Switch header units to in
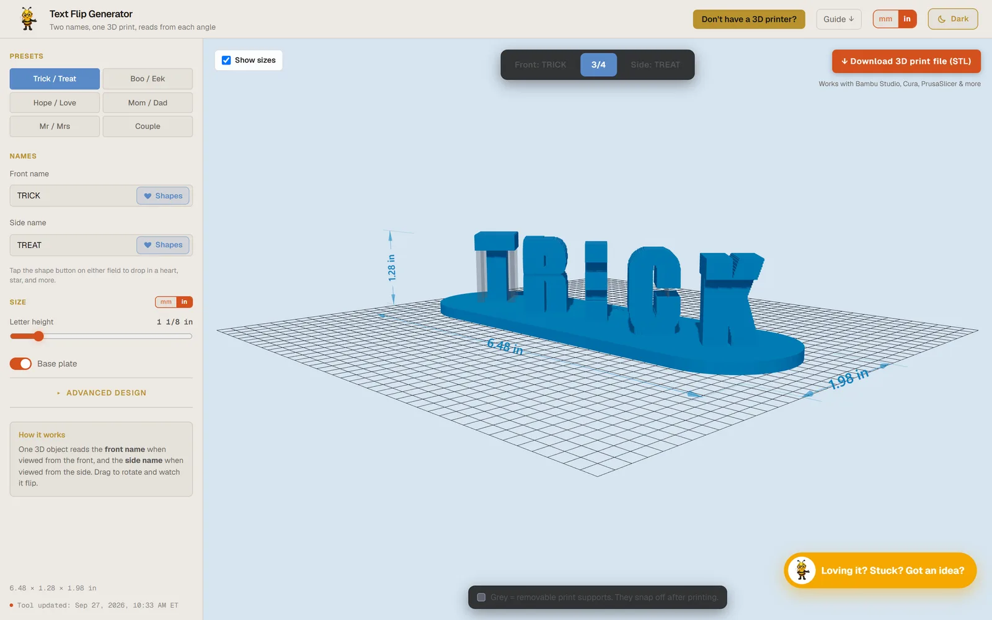This screenshot has width=992, height=620. point(907,19)
